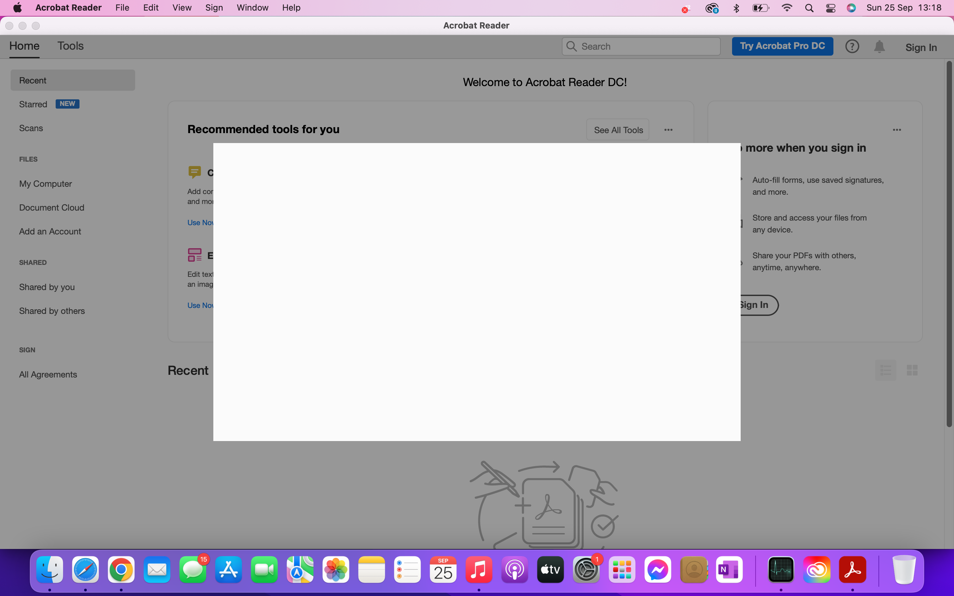This screenshot has width=954, height=596.
Task: Open the notifications bell icon
Action: coord(879,46)
